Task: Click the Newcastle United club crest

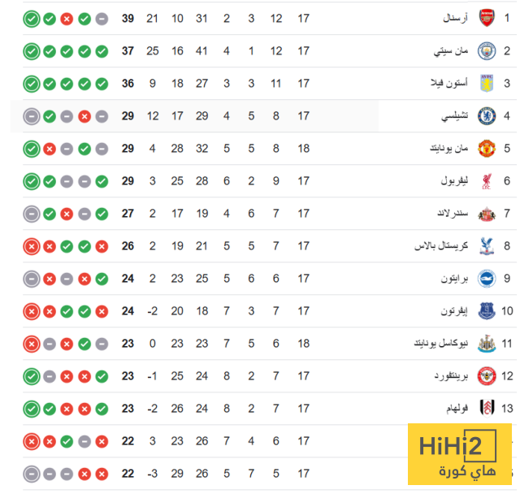Action: pyautogui.click(x=486, y=344)
